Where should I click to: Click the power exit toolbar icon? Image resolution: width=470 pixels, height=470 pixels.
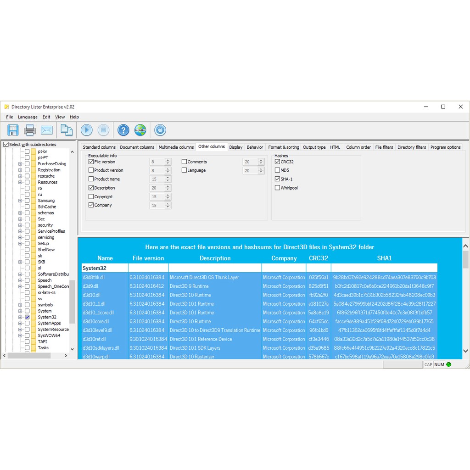160,130
